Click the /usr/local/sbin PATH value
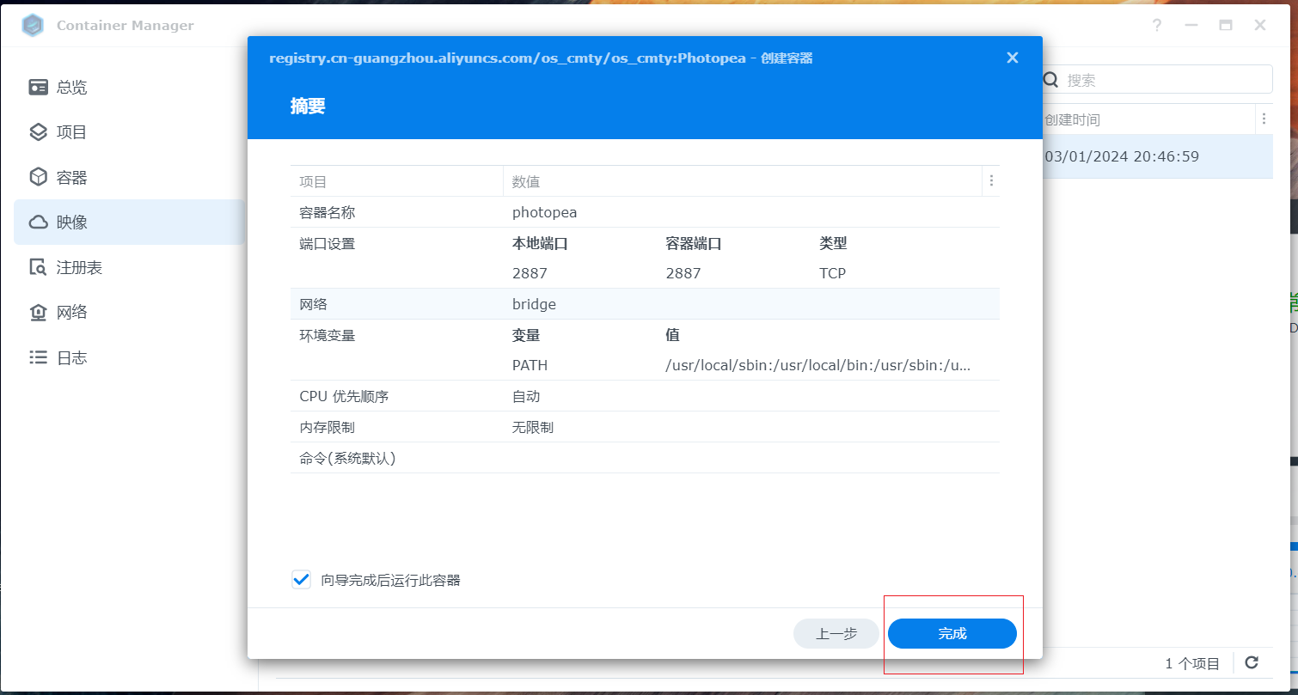This screenshot has height=695, width=1298. [818, 365]
